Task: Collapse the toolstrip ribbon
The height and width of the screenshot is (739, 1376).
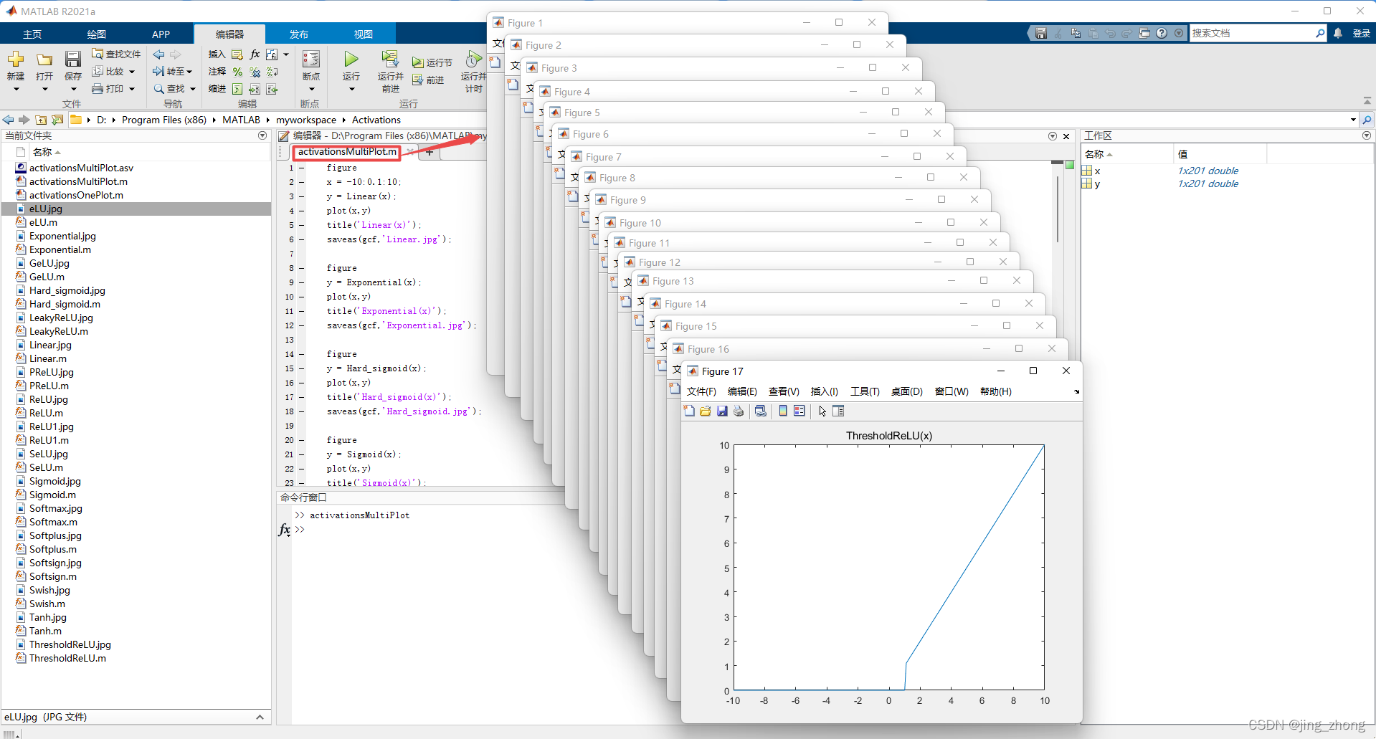Action: [1367, 100]
